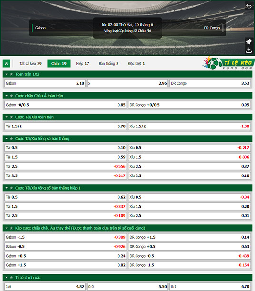Choose Tài 1.5/2 at 0.78
Screen dimensions: 255x291
(x=66, y=126)
